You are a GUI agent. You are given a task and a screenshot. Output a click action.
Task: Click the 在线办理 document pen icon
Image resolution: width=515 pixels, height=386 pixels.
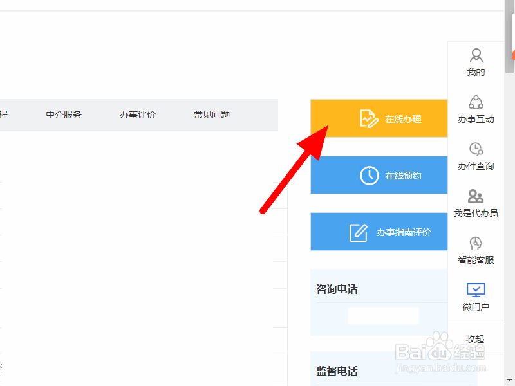369,118
